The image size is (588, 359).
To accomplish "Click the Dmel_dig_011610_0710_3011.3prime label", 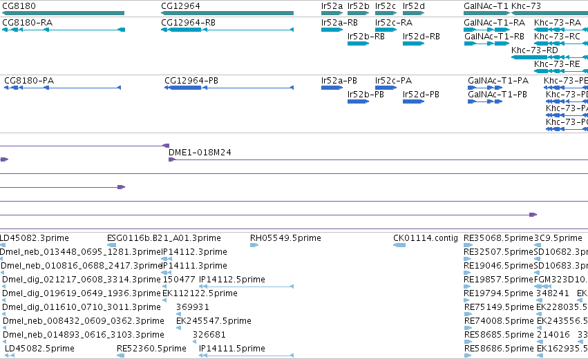I will 82,307.
